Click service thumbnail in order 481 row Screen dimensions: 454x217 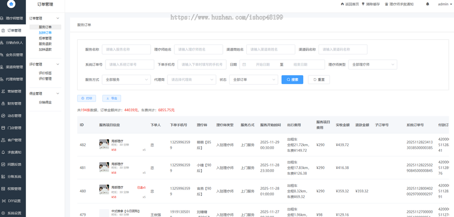tap(104, 167)
